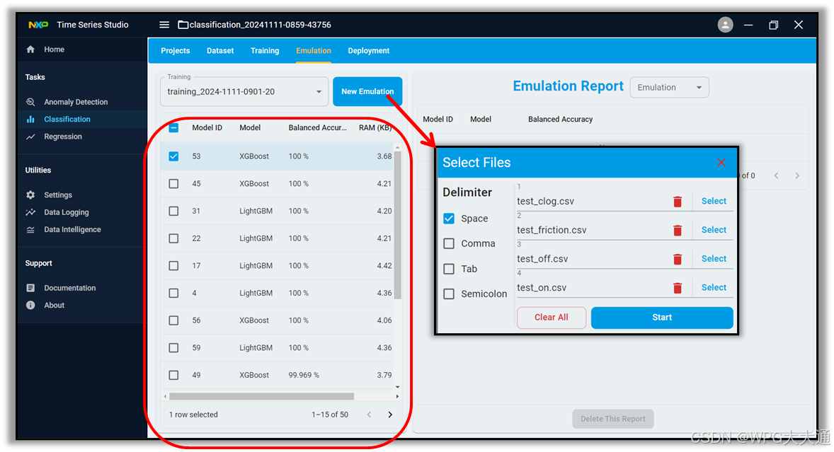The image size is (834, 452).
Task: Switch to the Training tab
Action: point(265,51)
